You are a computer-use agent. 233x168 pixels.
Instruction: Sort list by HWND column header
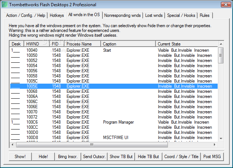click(x=37, y=44)
